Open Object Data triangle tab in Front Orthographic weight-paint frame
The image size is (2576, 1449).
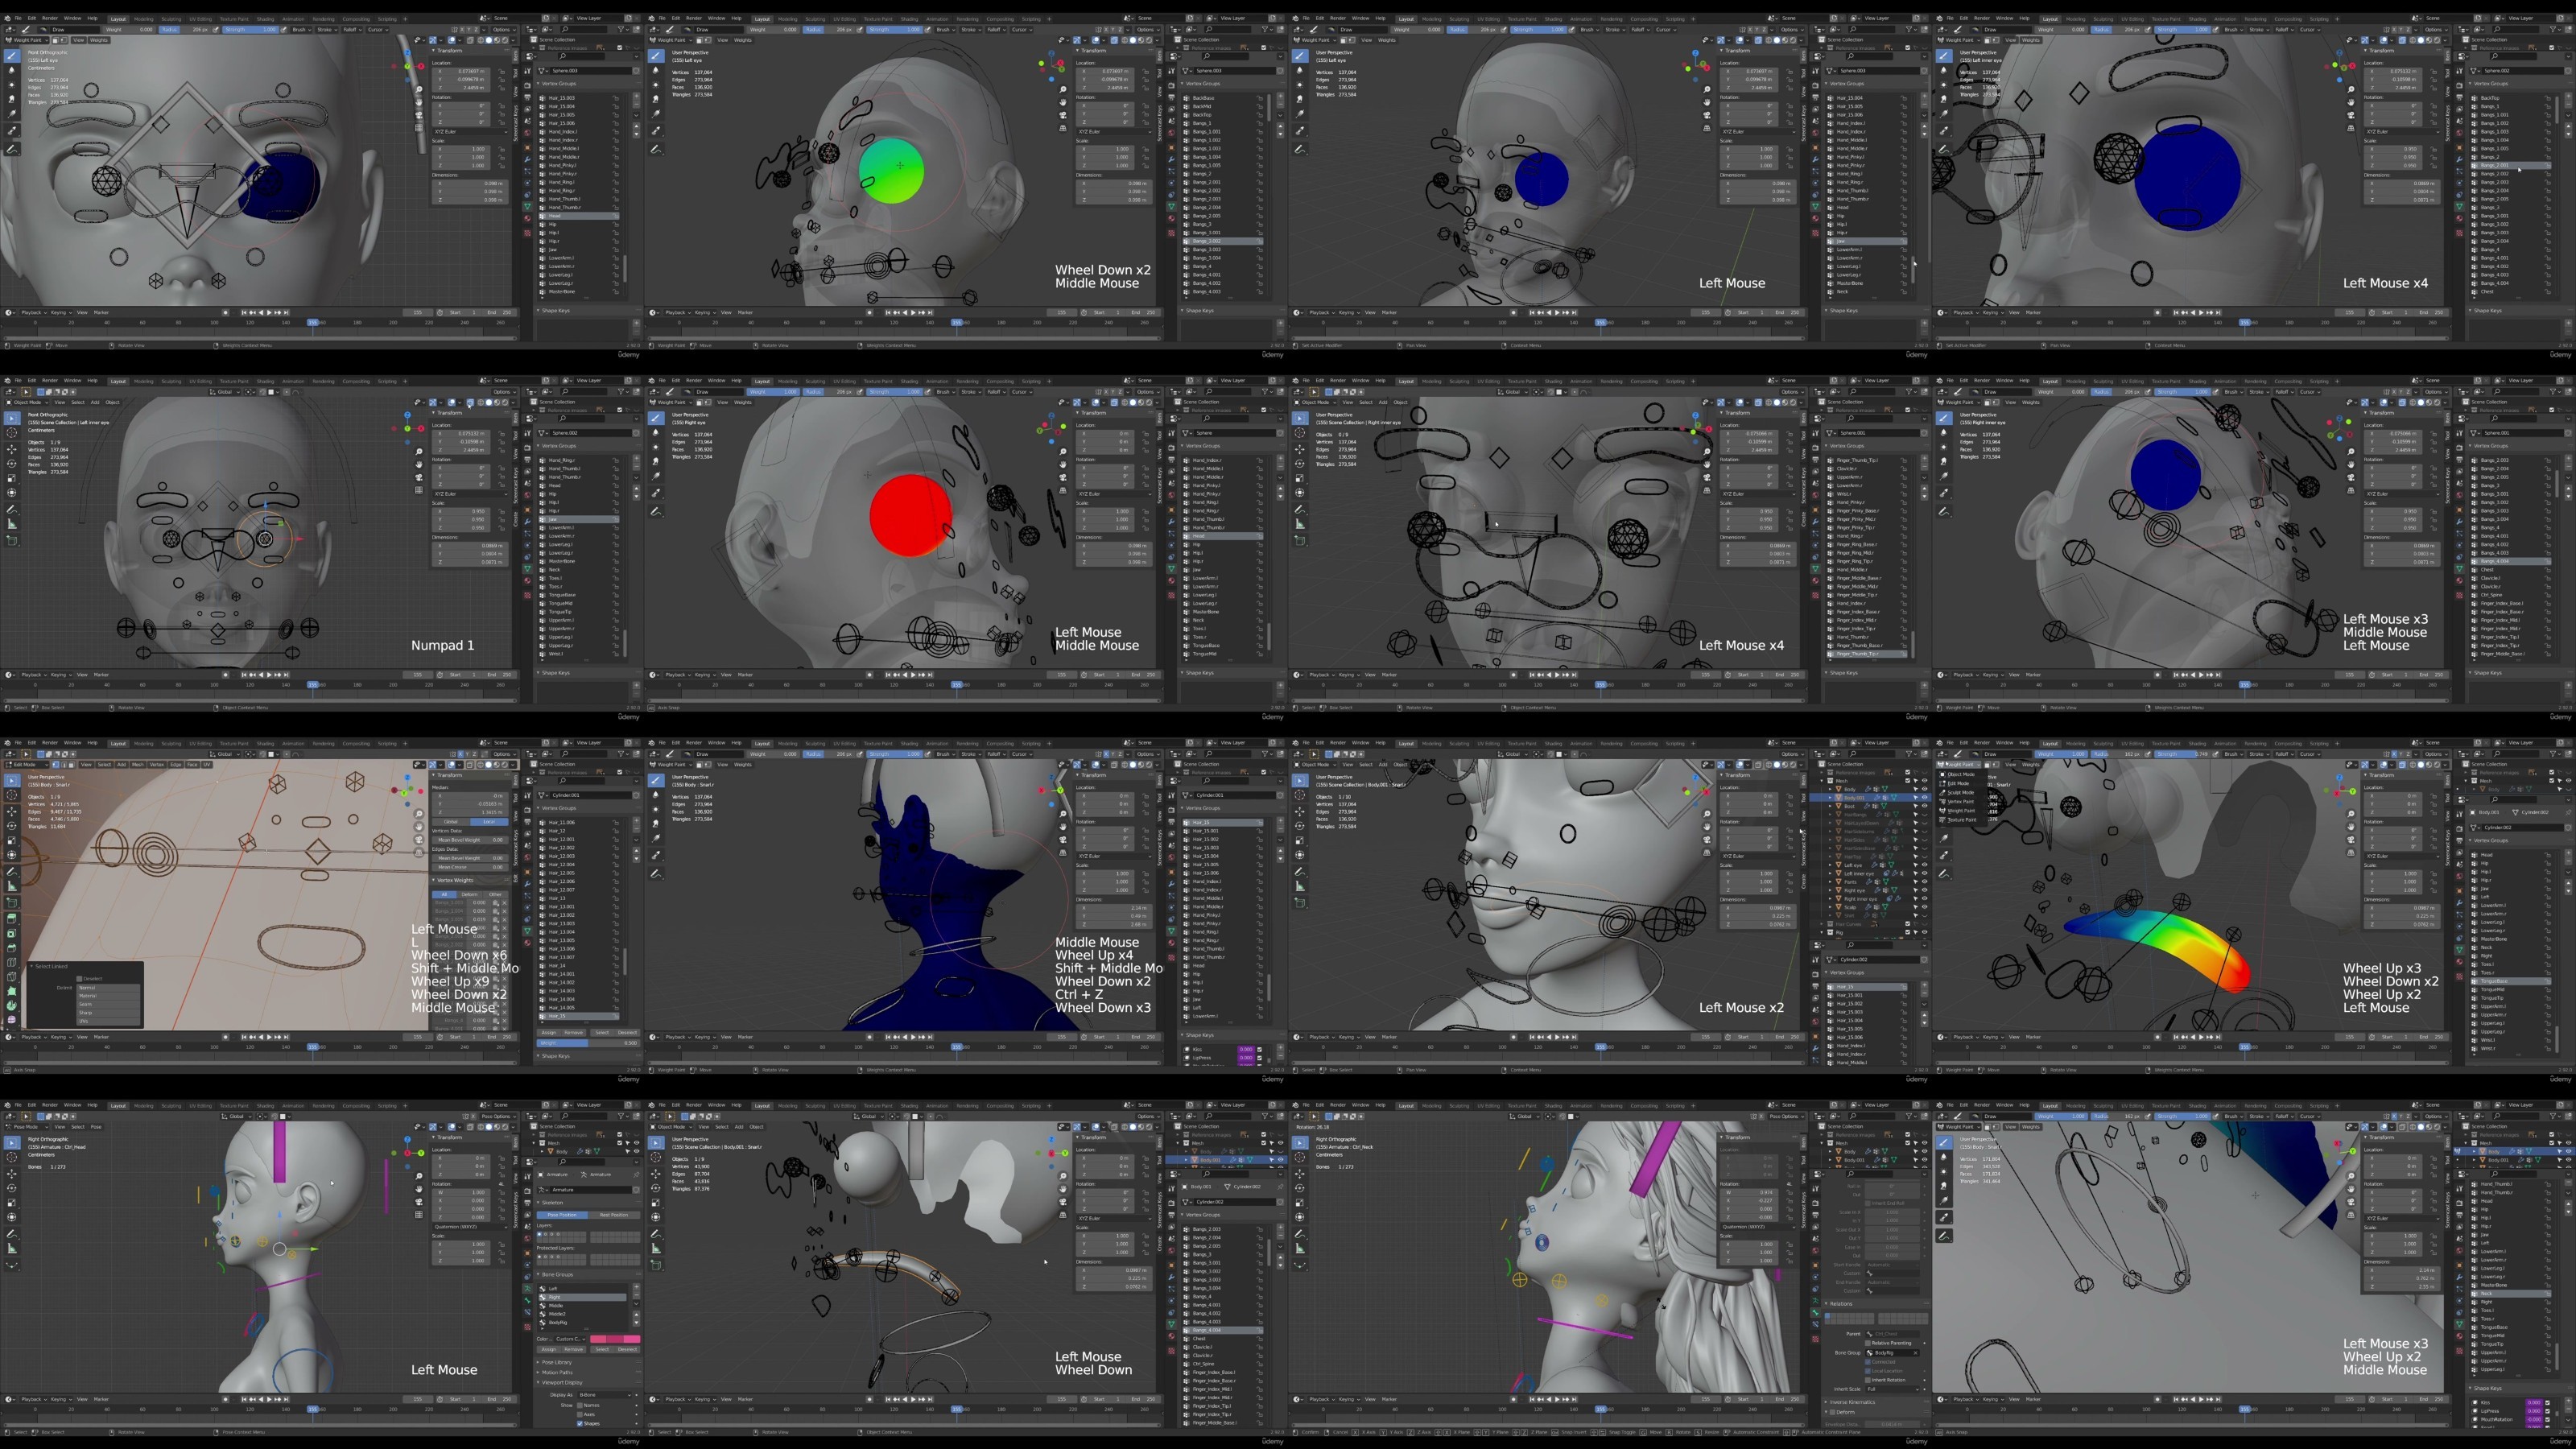point(528,207)
